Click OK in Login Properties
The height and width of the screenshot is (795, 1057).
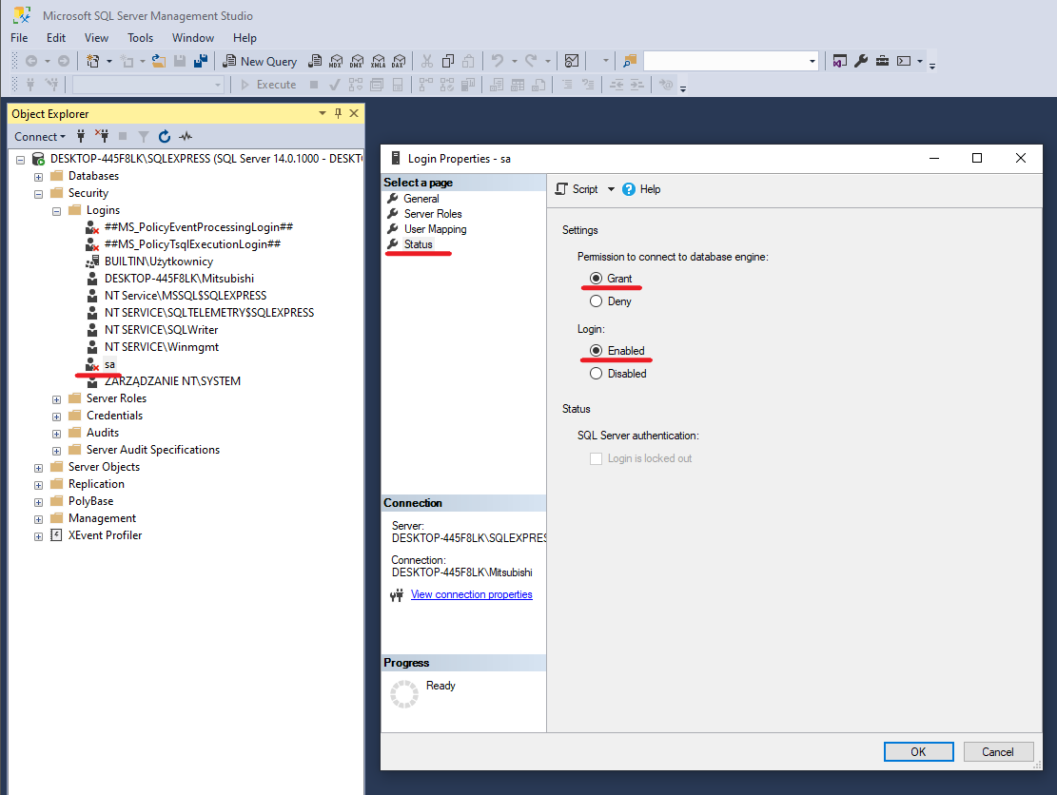click(918, 752)
